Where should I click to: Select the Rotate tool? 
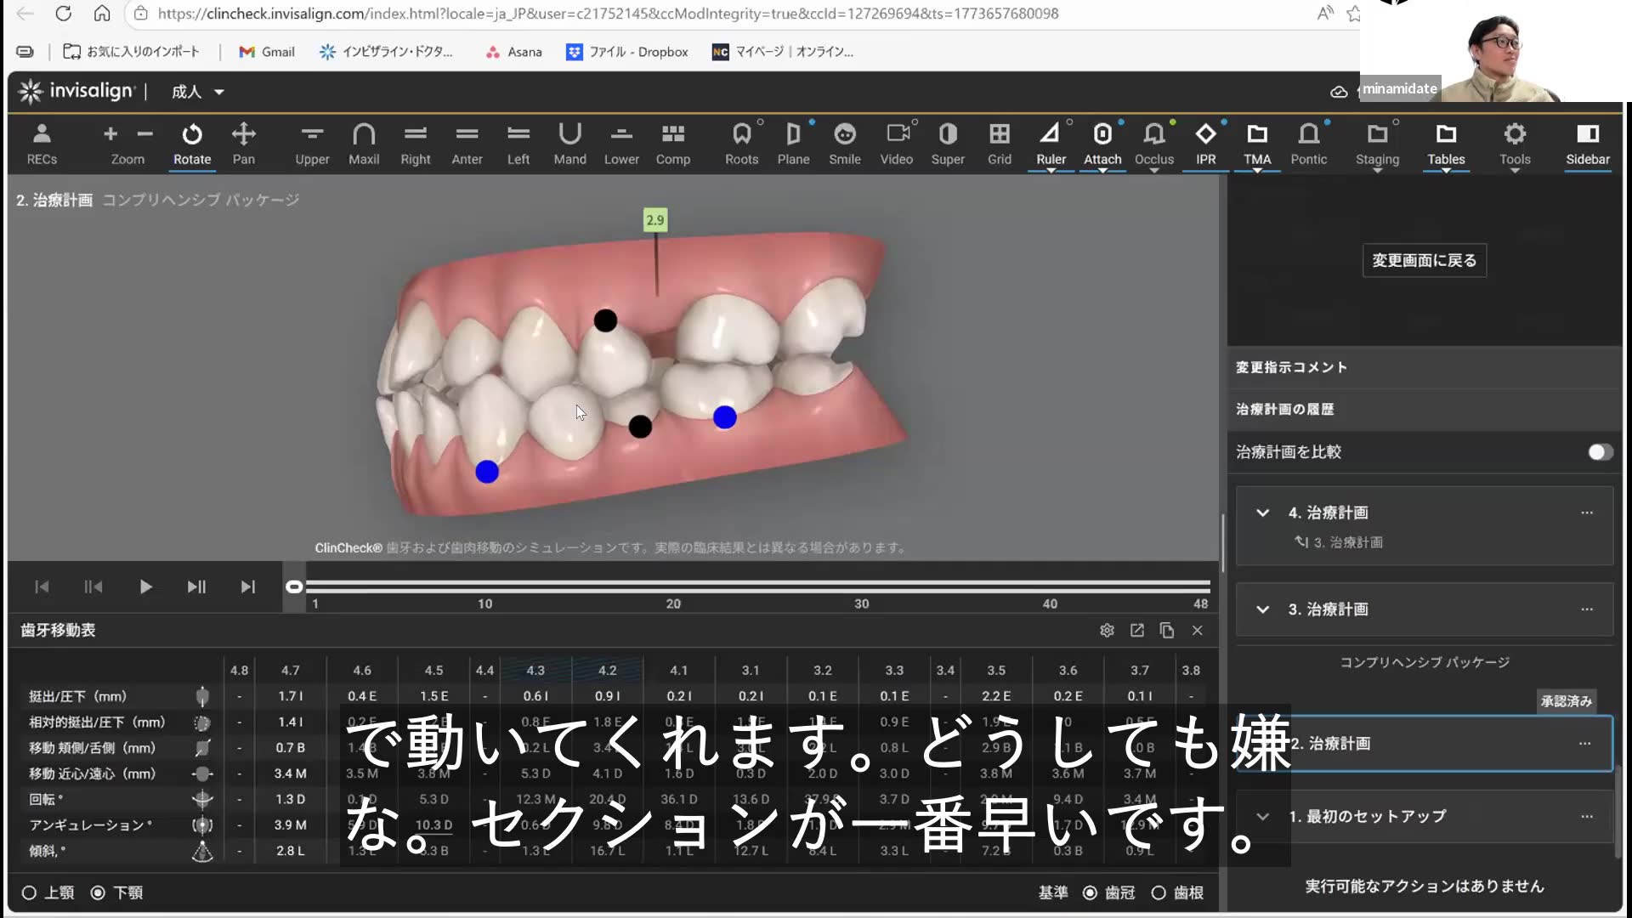coord(192,143)
